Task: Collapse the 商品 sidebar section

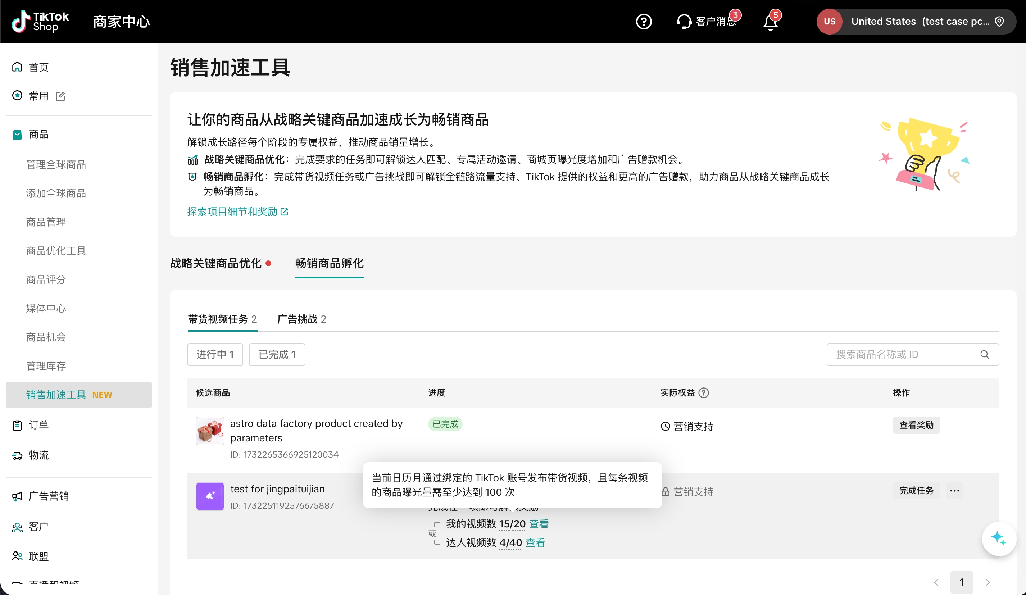Action: [x=39, y=135]
